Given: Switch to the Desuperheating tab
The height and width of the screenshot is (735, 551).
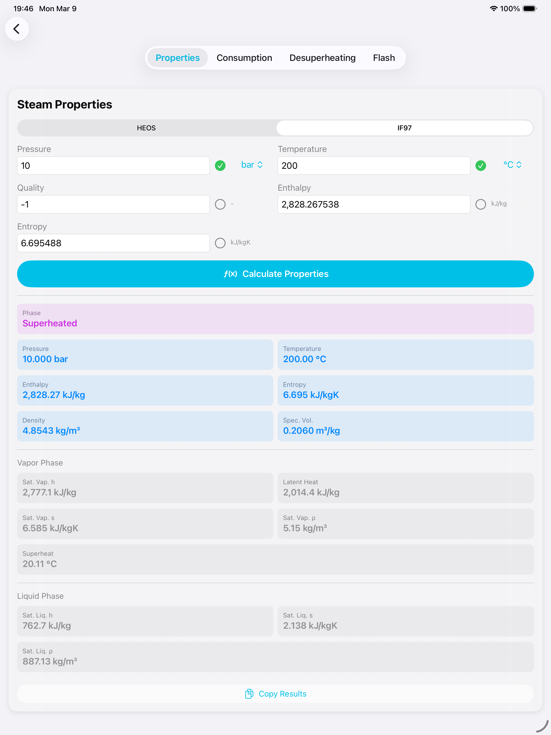Looking at the screenshot, I should tap(322, 58).
